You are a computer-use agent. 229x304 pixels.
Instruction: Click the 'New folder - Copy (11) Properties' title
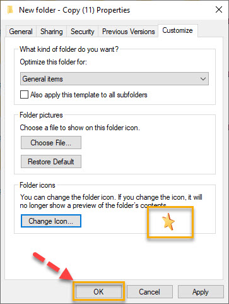(x=74, y=10)
